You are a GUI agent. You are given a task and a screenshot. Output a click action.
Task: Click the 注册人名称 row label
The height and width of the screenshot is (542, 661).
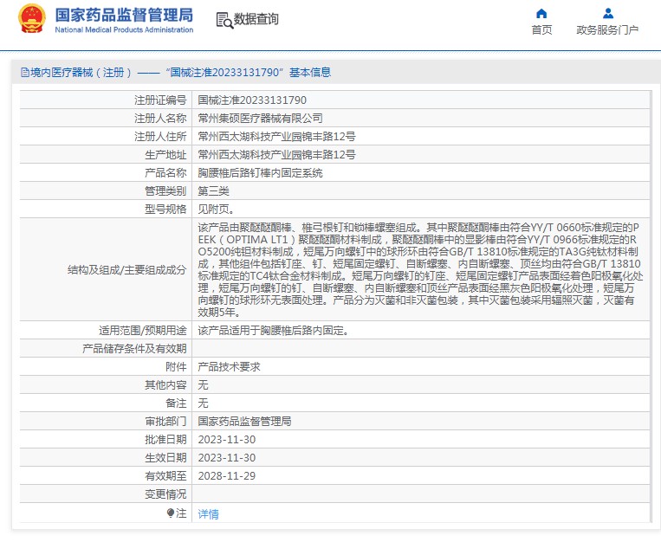[160, 119]
